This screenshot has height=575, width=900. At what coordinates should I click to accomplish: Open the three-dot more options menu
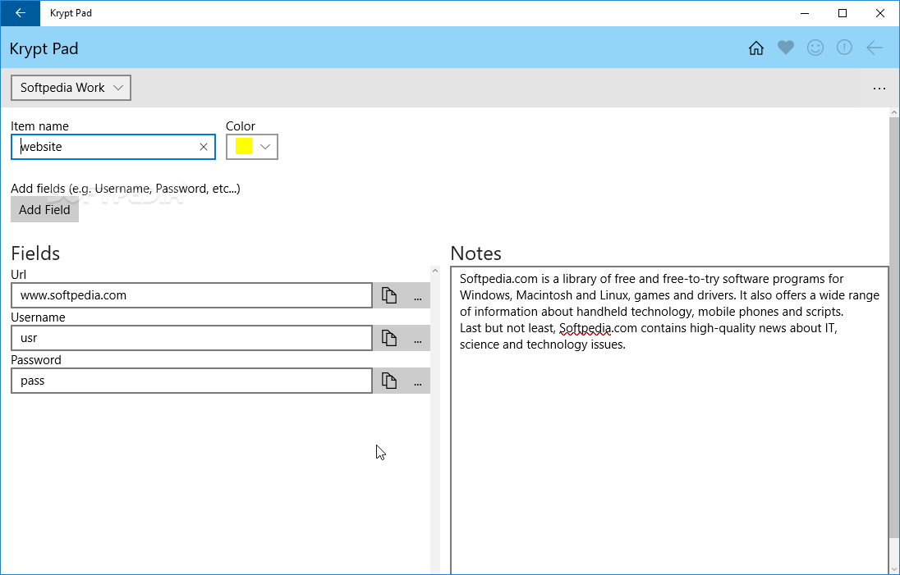[x=879, y=89]
